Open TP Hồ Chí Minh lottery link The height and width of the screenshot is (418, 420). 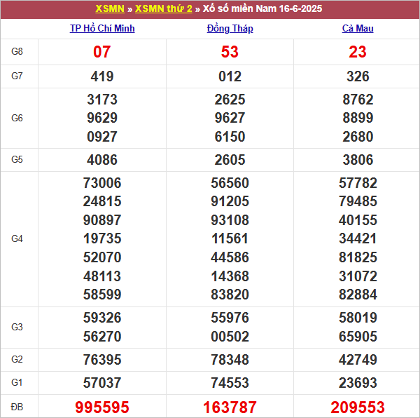pyautogui.click(x=102, y=29)
